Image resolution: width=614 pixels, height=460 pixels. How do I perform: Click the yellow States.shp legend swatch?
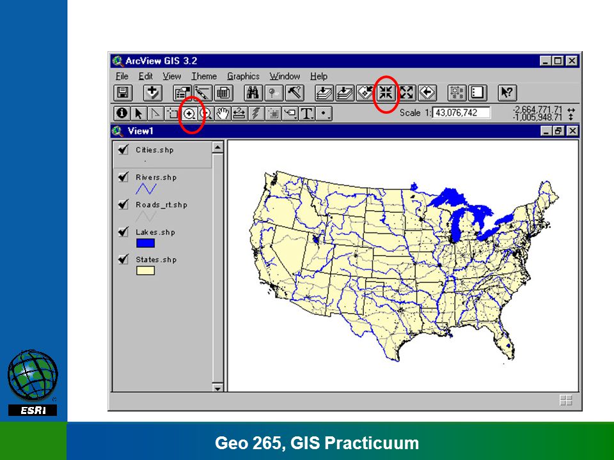point(145,270)
